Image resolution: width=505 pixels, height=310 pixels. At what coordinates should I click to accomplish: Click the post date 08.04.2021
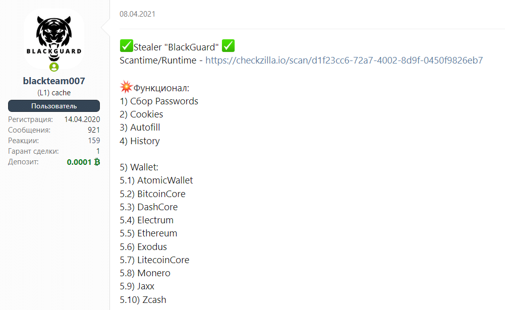coord(137,14)
